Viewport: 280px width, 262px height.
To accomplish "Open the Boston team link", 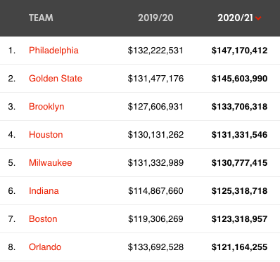I will pos(43,219).
